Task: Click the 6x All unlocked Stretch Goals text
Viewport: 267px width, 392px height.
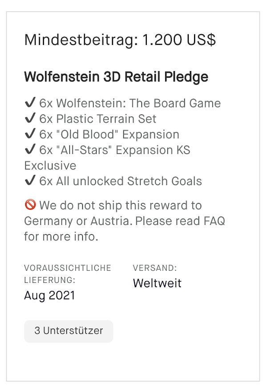Action: [121, 181]
